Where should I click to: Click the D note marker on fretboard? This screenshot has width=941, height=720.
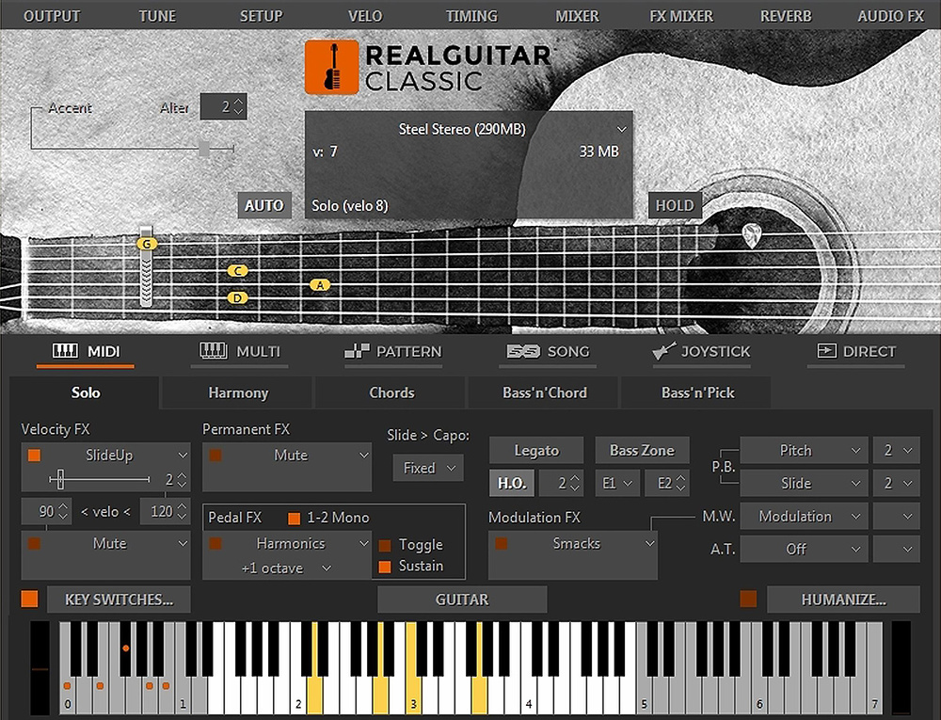pos(238,297)
